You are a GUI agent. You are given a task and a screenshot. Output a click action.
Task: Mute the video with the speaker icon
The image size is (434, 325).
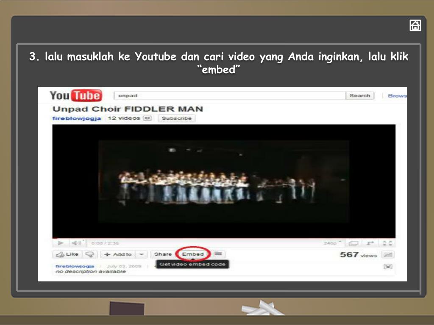click(x=77, y=243)
